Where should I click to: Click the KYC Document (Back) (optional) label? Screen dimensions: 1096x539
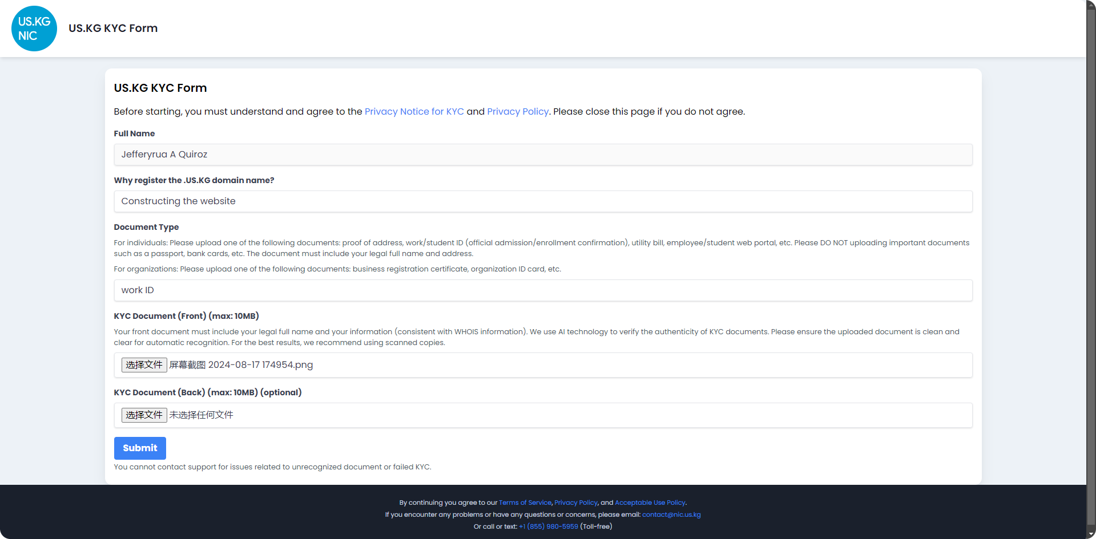(208, 392)
